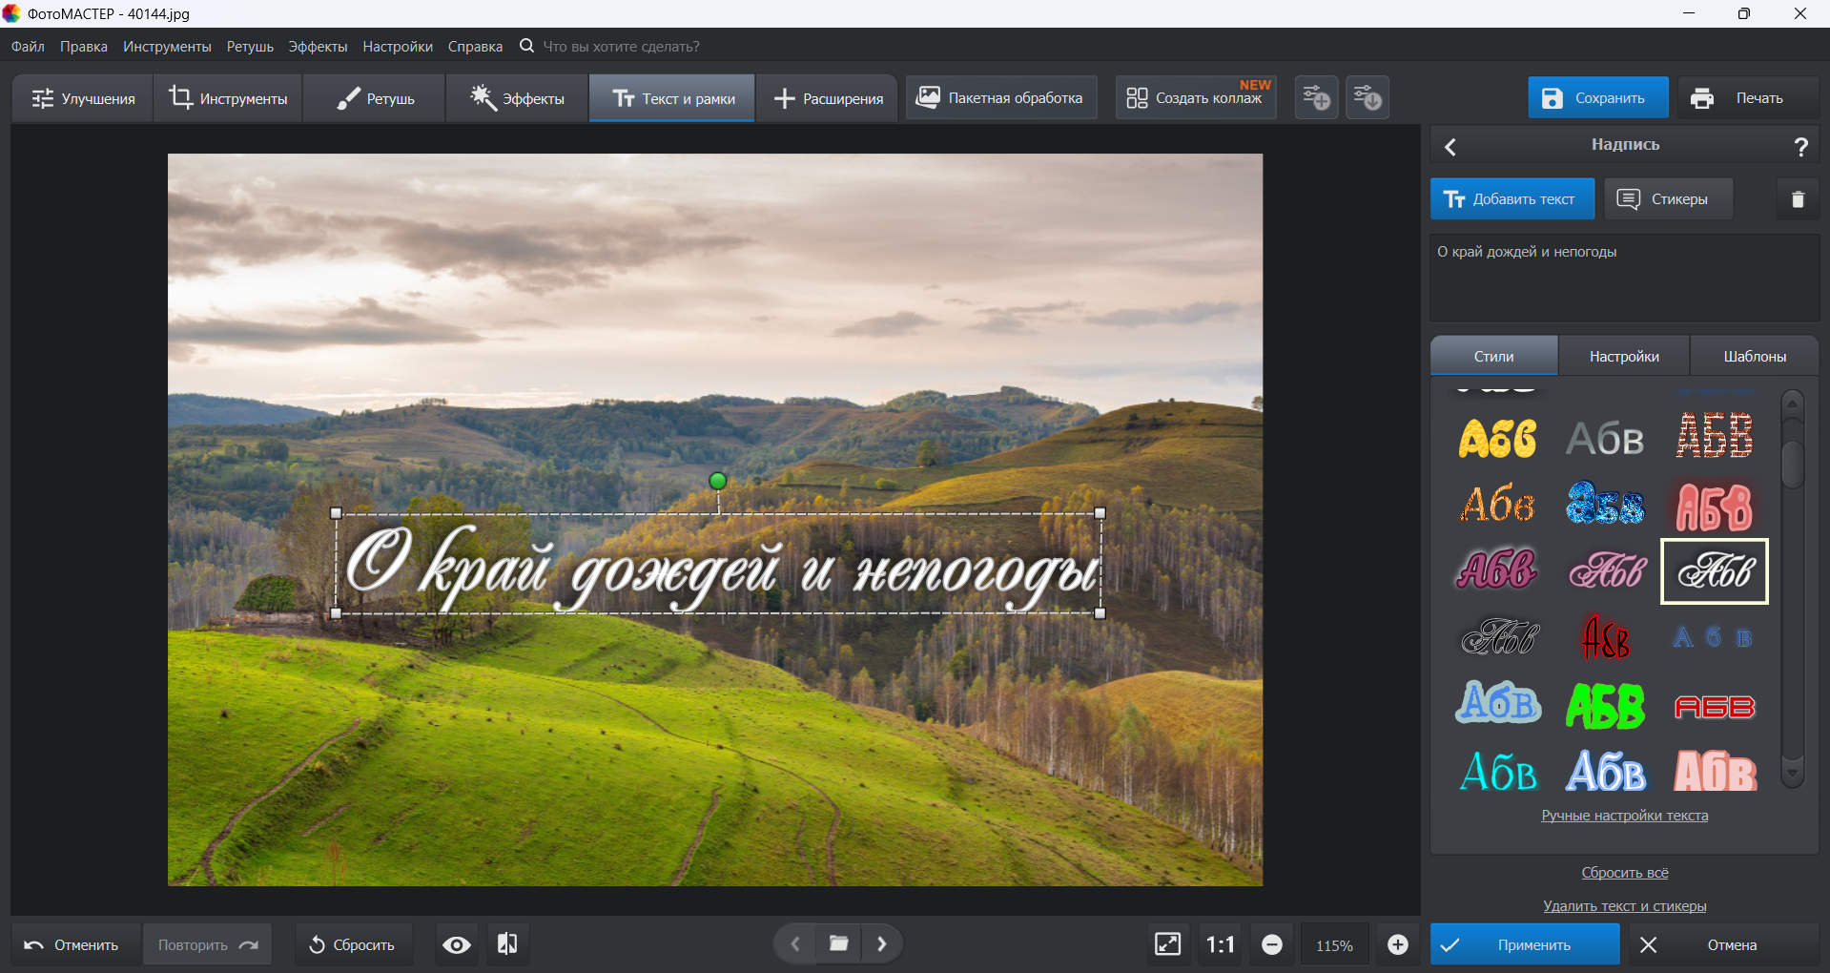Image resolution: width=1830 pixels, height=973 pixels.
Task: Switch to the Шаблоны tab
Action: 1754,356
